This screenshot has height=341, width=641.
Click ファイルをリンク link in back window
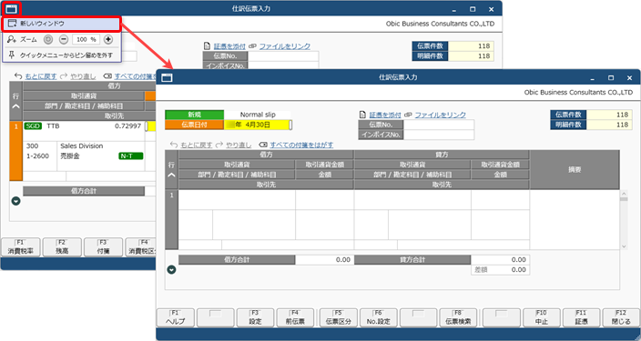(x=284, y=46)
